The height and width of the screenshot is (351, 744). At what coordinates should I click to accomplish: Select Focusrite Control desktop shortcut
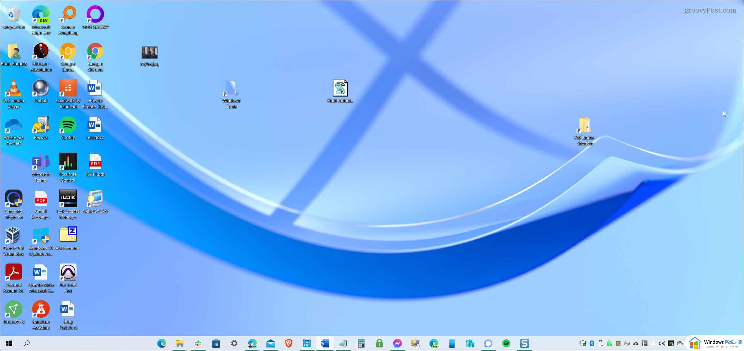[x=68, y=168]
